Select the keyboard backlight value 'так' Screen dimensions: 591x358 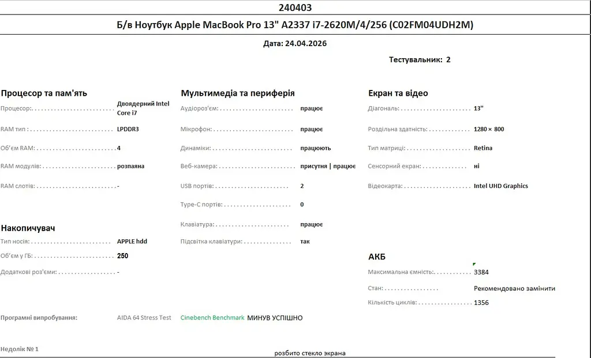point(305,242)
